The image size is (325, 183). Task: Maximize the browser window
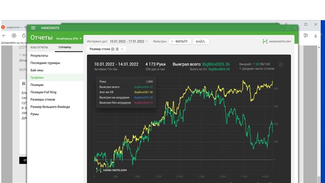point(305,25)
